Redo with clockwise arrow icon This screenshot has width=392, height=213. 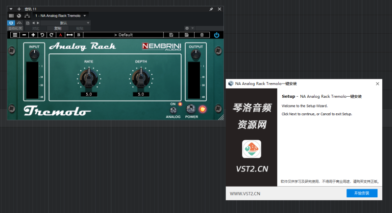point(51,35)
